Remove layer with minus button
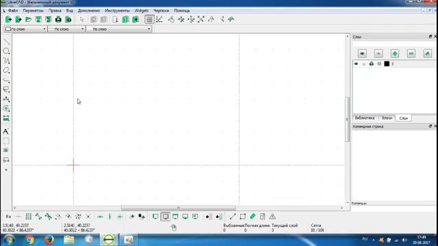This screenshot has height=246, width=438. [x=411, y=53]
